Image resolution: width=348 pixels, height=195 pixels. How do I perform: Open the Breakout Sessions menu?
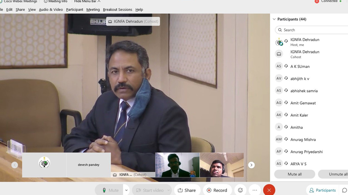[x=117, y=10]
